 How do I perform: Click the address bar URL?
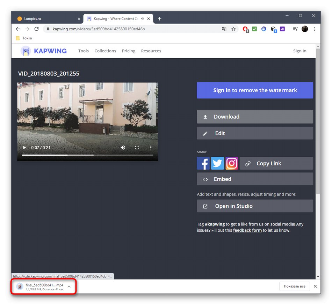click(x=99, y=29)
